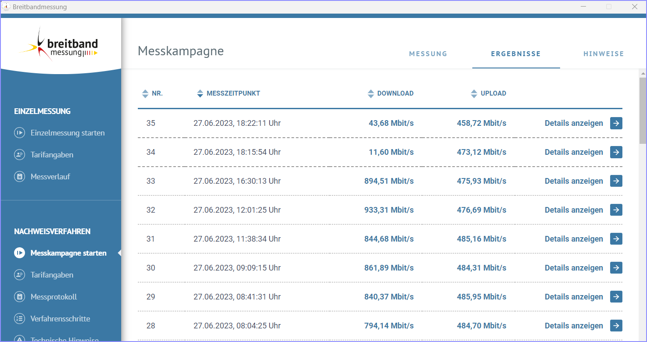Click upload value 458,72 Mbit/s

482,123
